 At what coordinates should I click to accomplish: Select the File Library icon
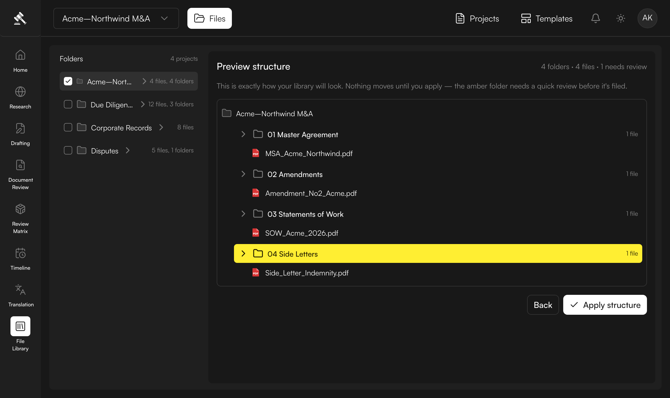pos(20,326)
